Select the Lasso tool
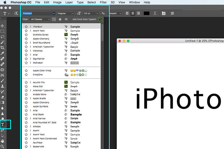The image size is (224, 149). click(2, 37)
